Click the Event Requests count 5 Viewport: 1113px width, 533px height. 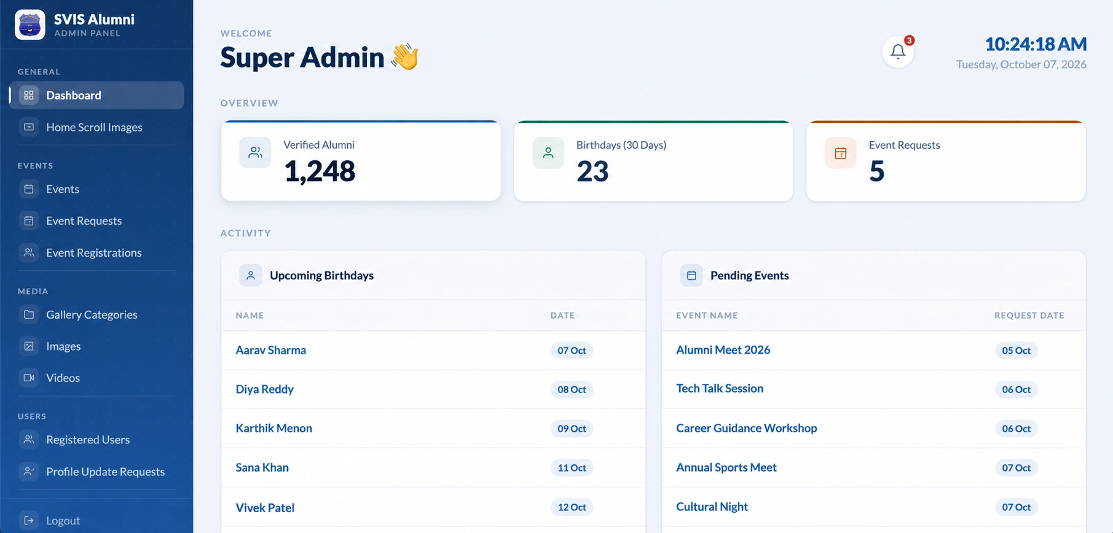[877, 171]
